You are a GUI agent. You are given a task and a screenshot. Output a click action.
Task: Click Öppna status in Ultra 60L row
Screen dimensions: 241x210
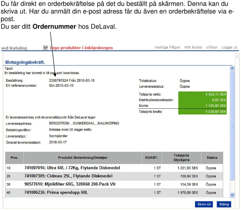click(x=211, y=168)
